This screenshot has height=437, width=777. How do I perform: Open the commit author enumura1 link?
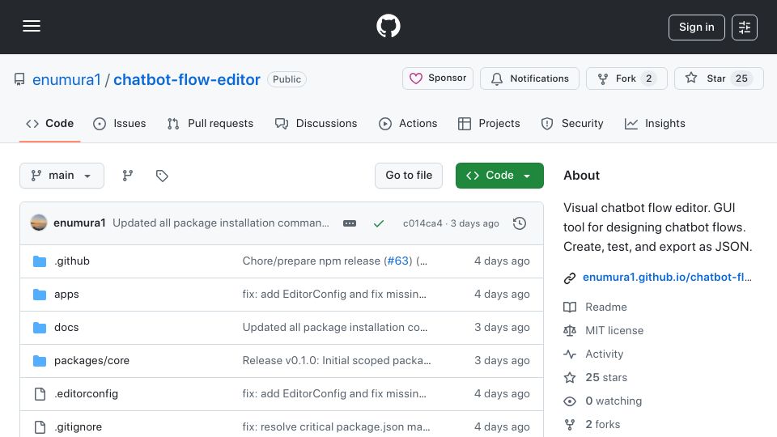(79, 223)
